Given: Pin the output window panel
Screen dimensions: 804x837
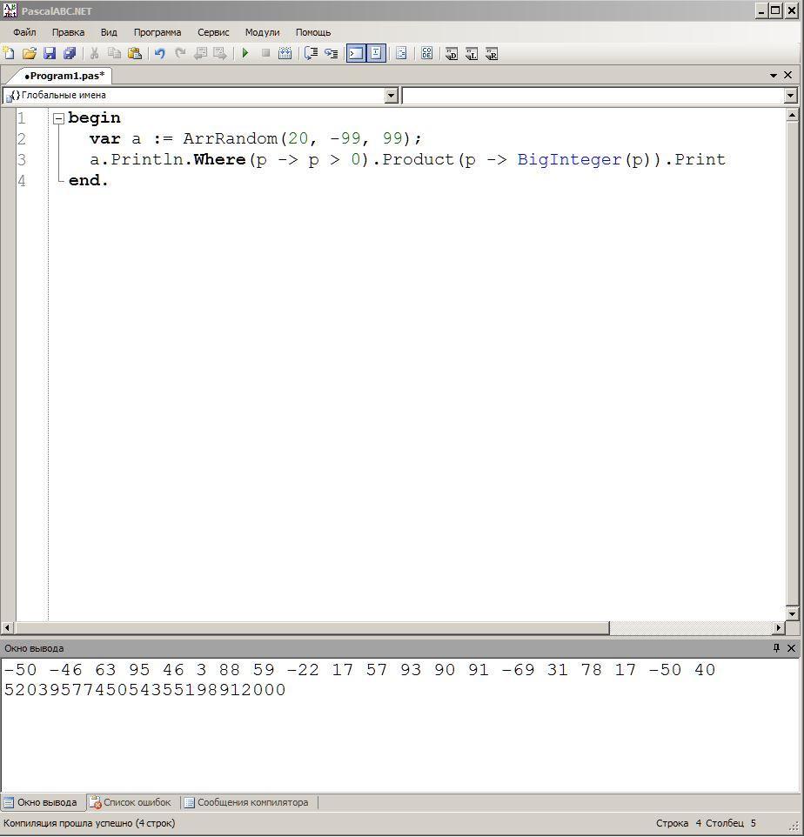Looking at the screenshot, I should click(776, 648).
